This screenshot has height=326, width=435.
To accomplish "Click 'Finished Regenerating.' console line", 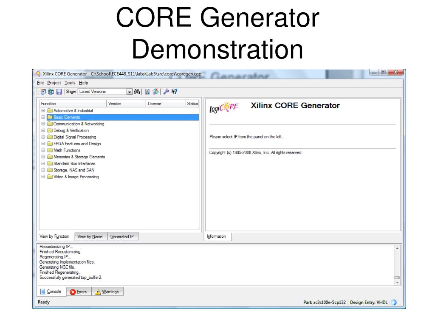I will pyautogui.click(x=59, y=272).
